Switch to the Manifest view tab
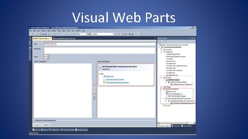Screen dimensions: 248x139 [45, 125]
